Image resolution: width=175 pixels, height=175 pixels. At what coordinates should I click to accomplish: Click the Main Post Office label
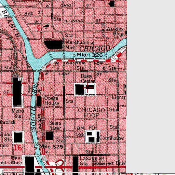pyautogui.click(x=11, y=160)
